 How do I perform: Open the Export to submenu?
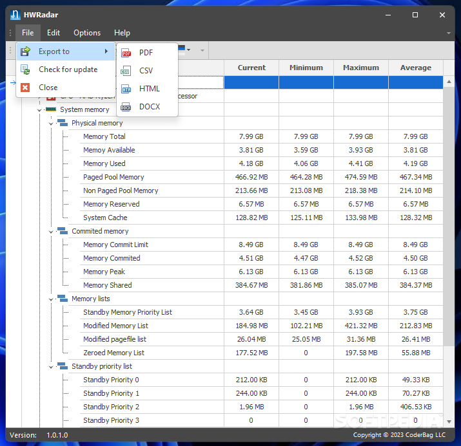tap(66, 51)
